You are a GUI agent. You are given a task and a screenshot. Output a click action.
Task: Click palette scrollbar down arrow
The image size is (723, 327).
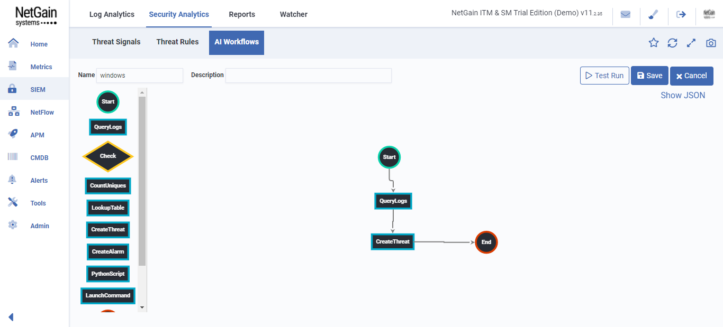tap(142, 307)
